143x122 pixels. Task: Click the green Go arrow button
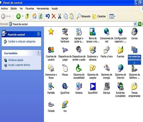pos(139,24)
